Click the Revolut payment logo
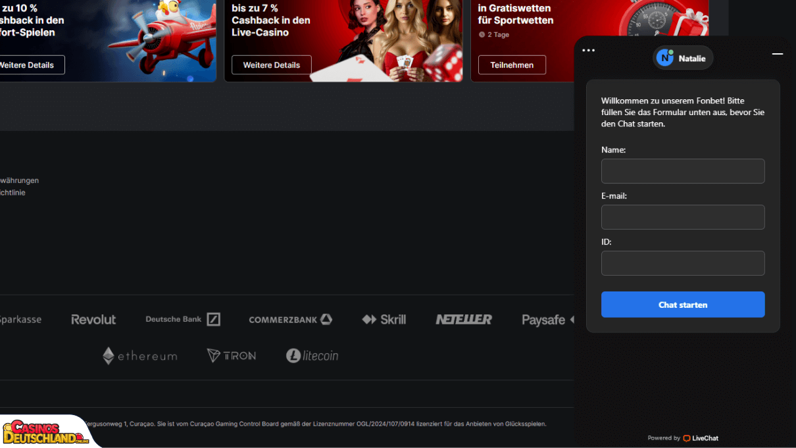796x448 pixels. 93,320
